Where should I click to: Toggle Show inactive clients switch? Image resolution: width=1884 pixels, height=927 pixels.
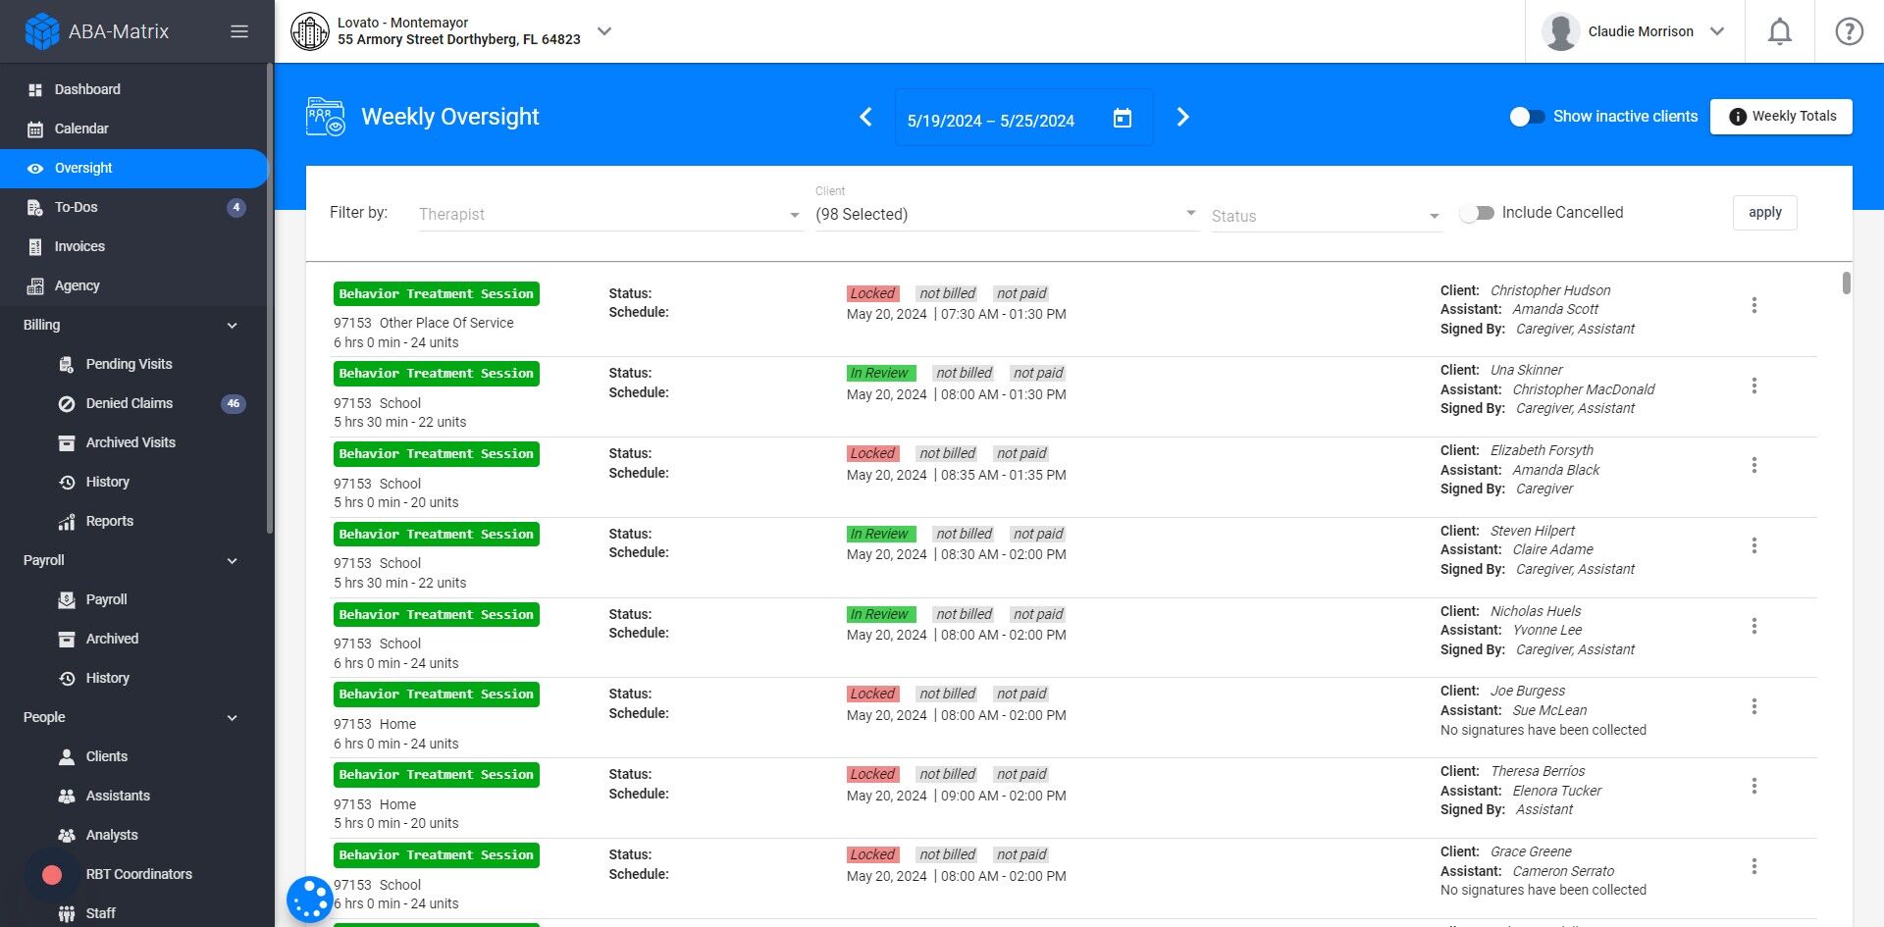1527,117
